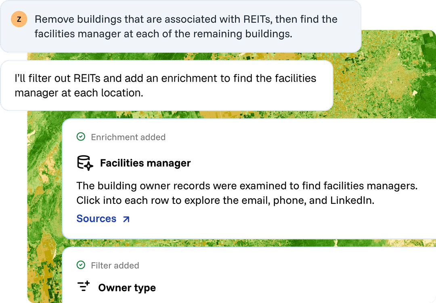Click the map left of the Filter added card

click(44, 275)
